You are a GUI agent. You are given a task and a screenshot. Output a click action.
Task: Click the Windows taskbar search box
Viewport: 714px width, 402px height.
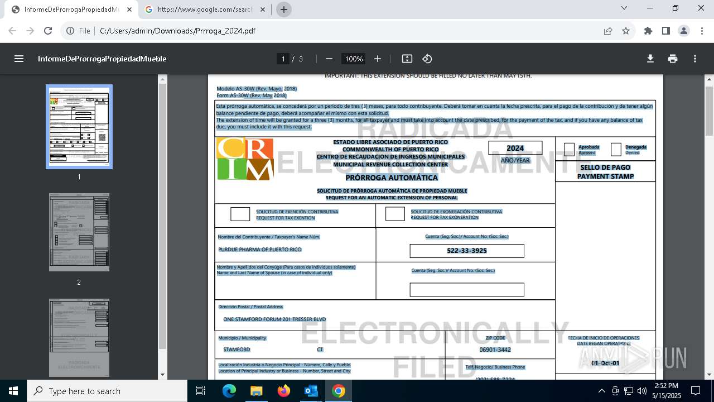click(x=107, y=391)
